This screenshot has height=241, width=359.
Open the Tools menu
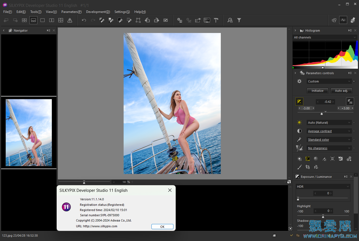36,12
